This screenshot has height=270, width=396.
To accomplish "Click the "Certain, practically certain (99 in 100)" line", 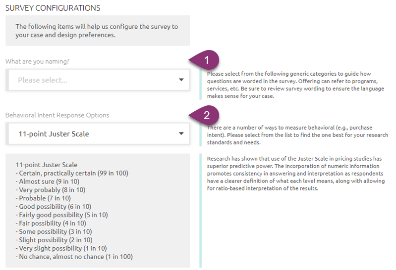I will tap(72, 173).
